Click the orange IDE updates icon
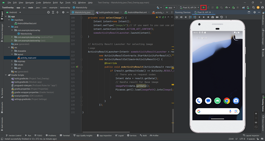Image resolution: width=265 pixels, height=141 pixels. point(258,8)
